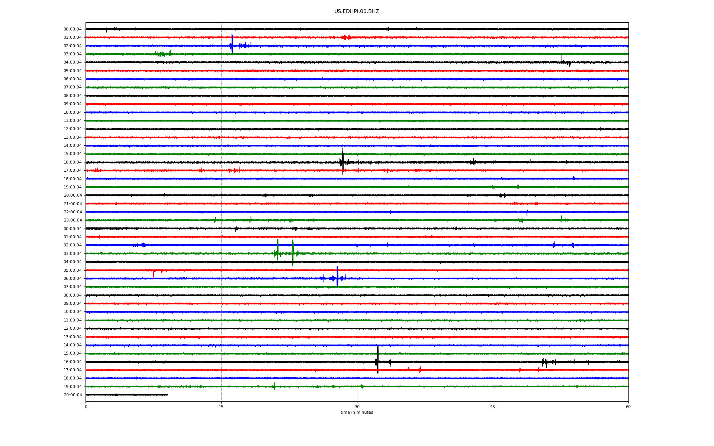Click the red downward spike near minute 7
Image resolution: width=714 pixels, height=446 pixels.
click(x=154, y=274)
